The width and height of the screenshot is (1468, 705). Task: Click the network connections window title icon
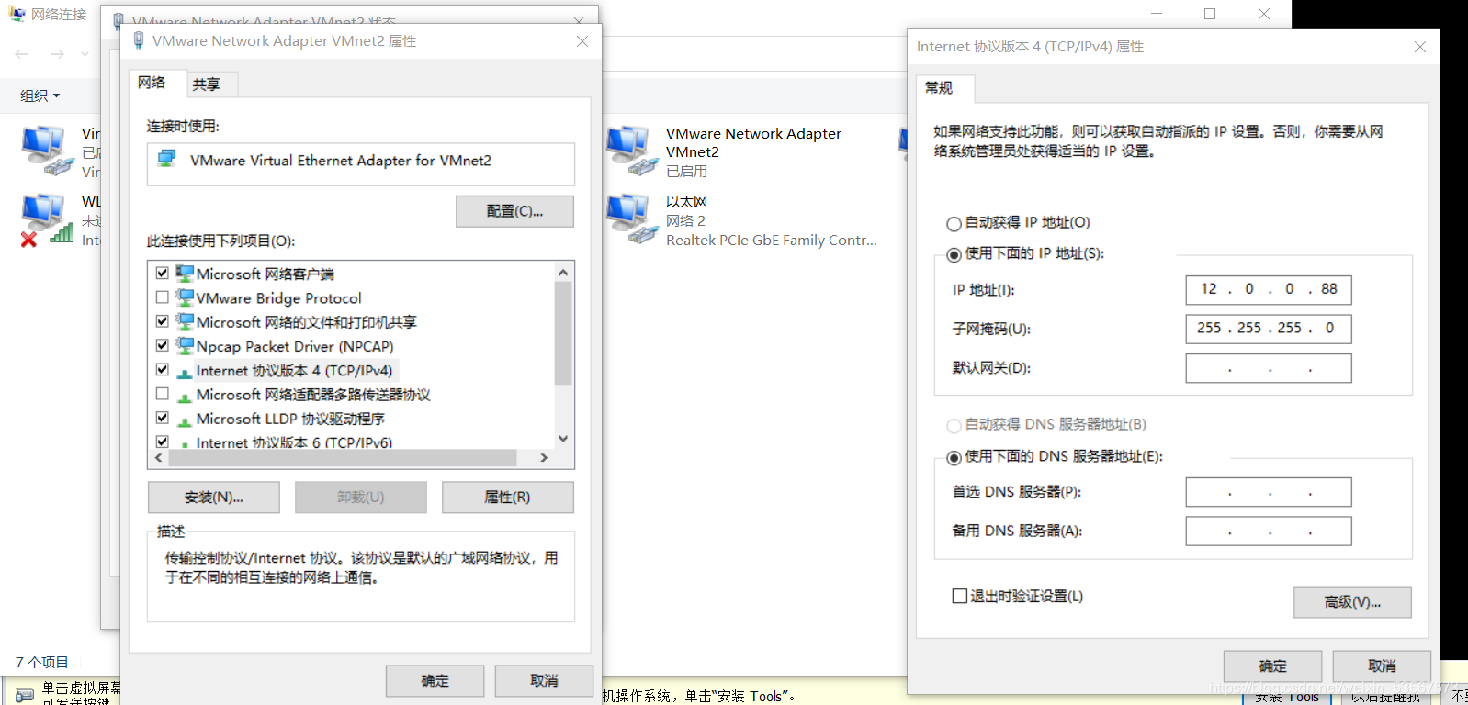17,14
